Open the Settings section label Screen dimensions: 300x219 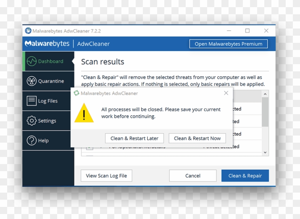pos(47,121)
